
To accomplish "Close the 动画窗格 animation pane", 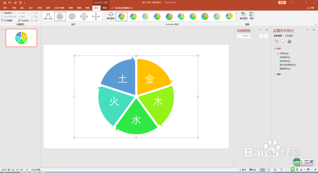I will tap(267, 30).
